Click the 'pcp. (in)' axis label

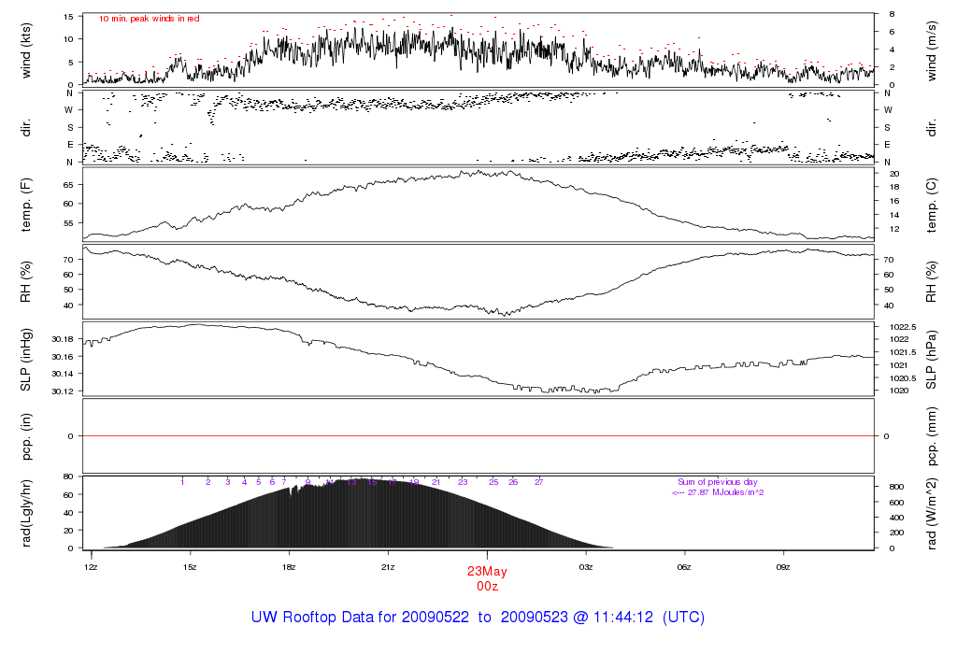(x=26, y=436)
